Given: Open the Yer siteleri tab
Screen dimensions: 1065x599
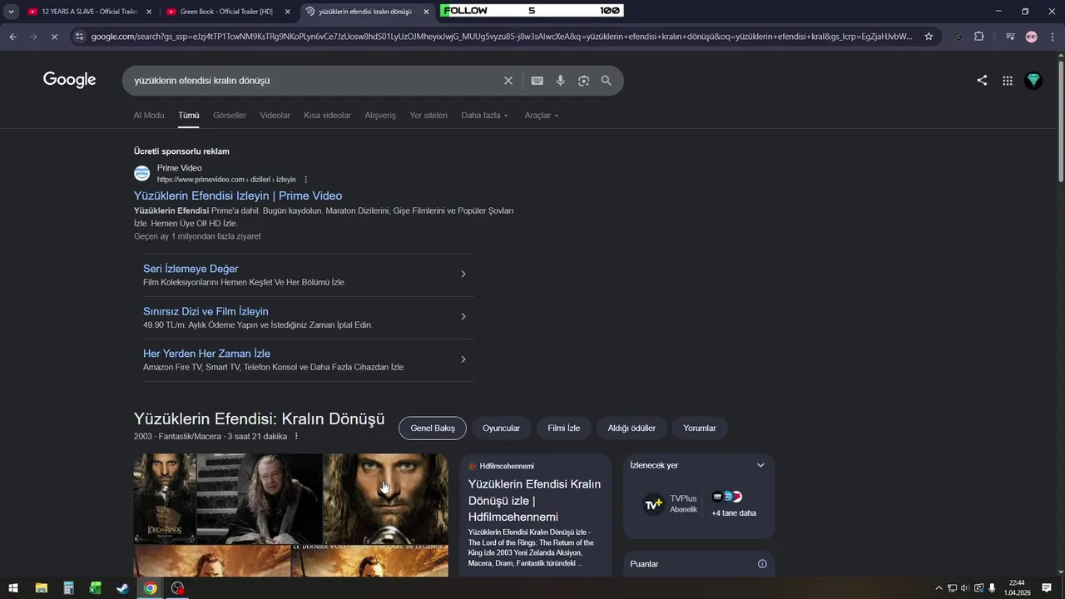Looking at the screenshot, I should point(428,116).
